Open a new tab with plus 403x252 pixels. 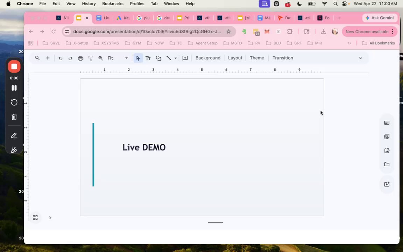point(339,18)
